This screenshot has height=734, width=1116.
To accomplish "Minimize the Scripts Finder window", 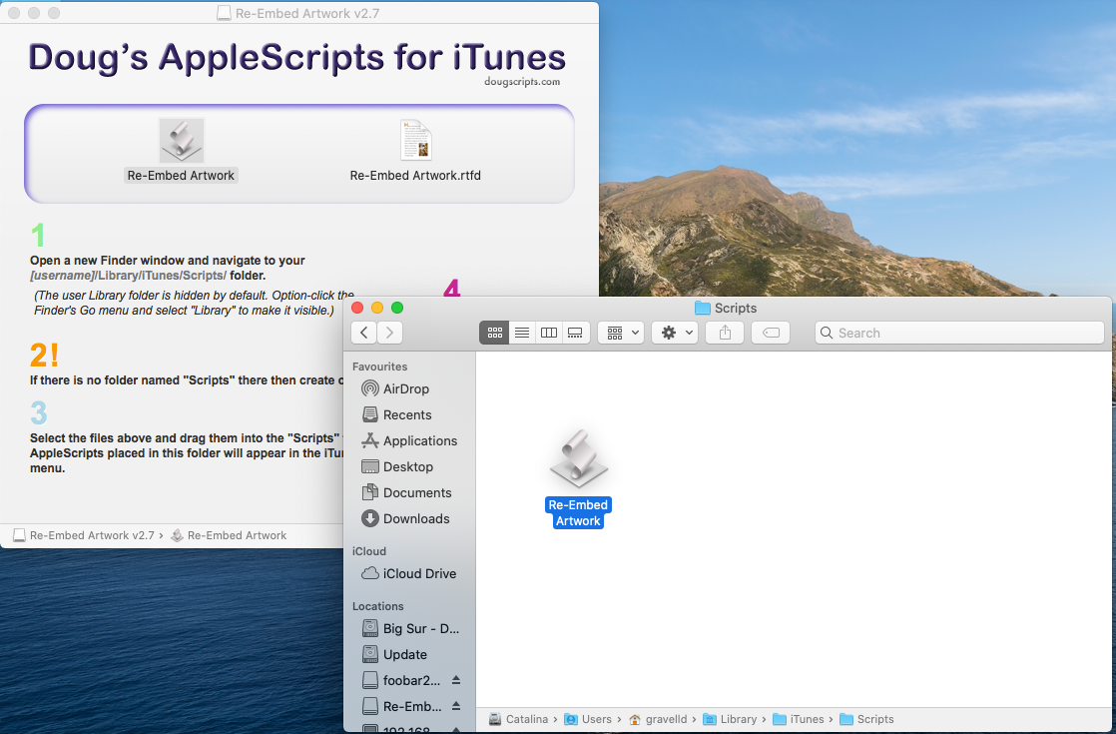I will 377,308.
